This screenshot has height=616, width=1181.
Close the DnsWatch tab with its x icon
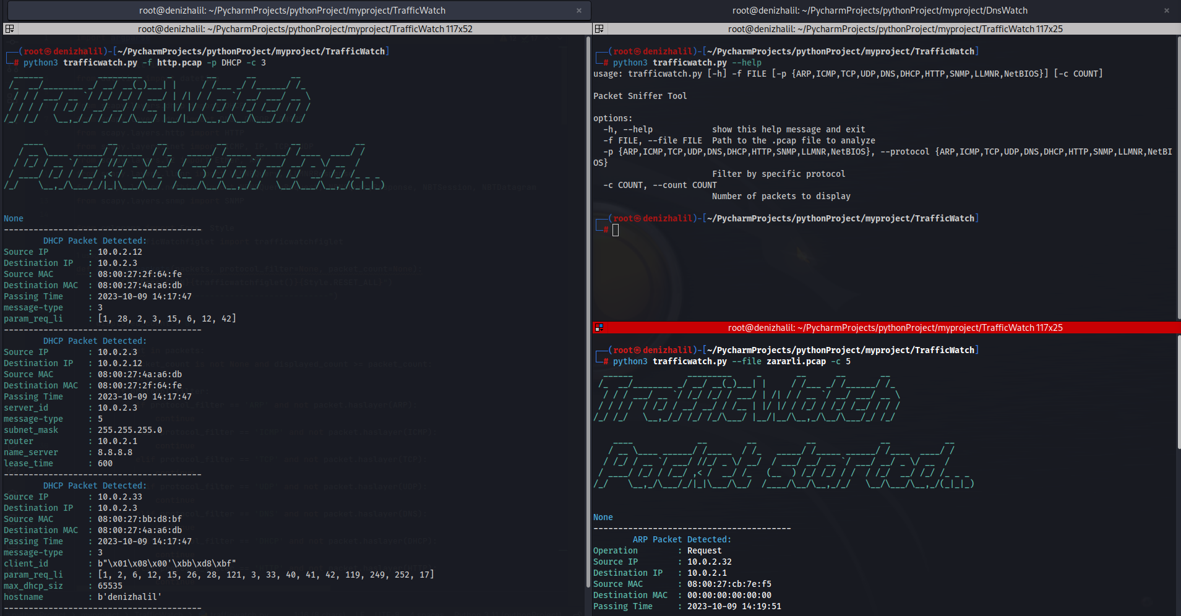click(1167, 11)
